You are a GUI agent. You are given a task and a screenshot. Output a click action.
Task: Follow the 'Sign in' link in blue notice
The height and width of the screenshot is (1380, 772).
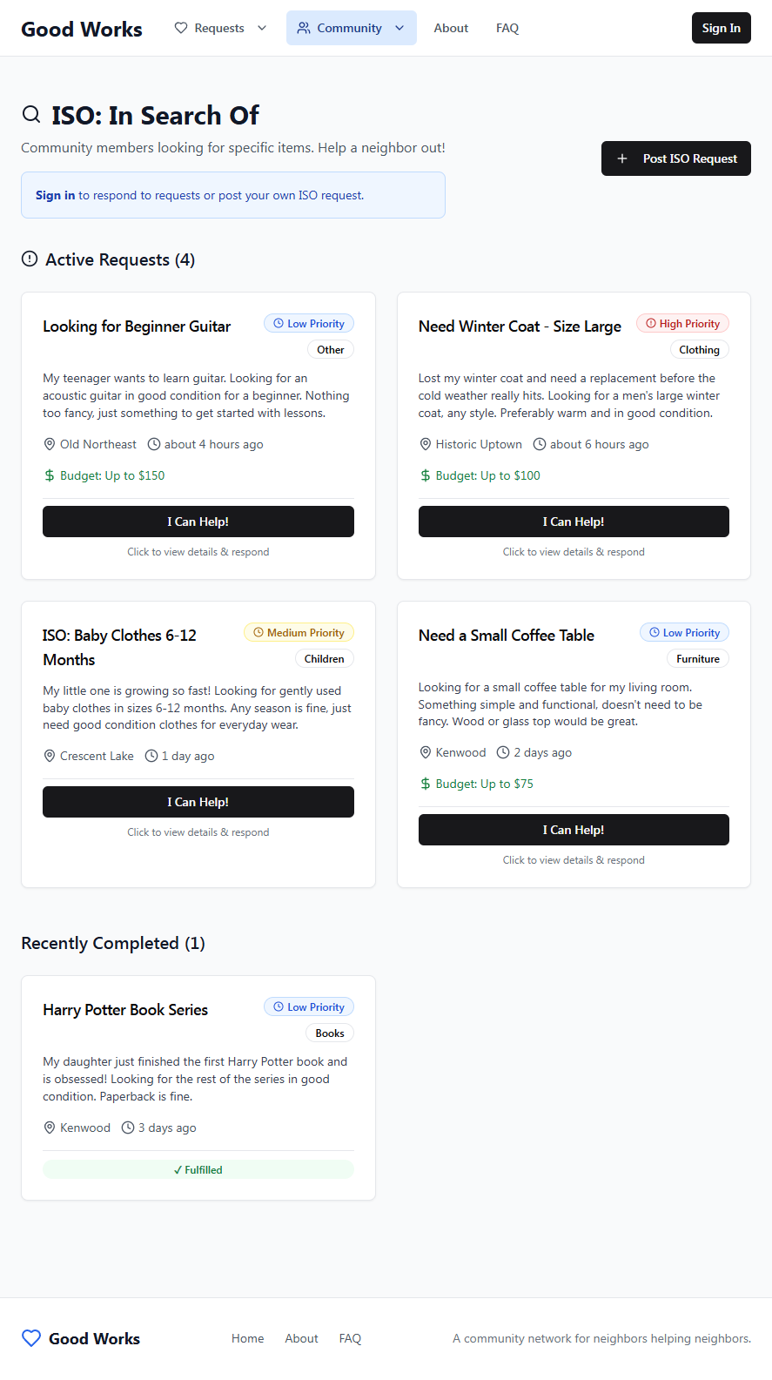[55, 195]
